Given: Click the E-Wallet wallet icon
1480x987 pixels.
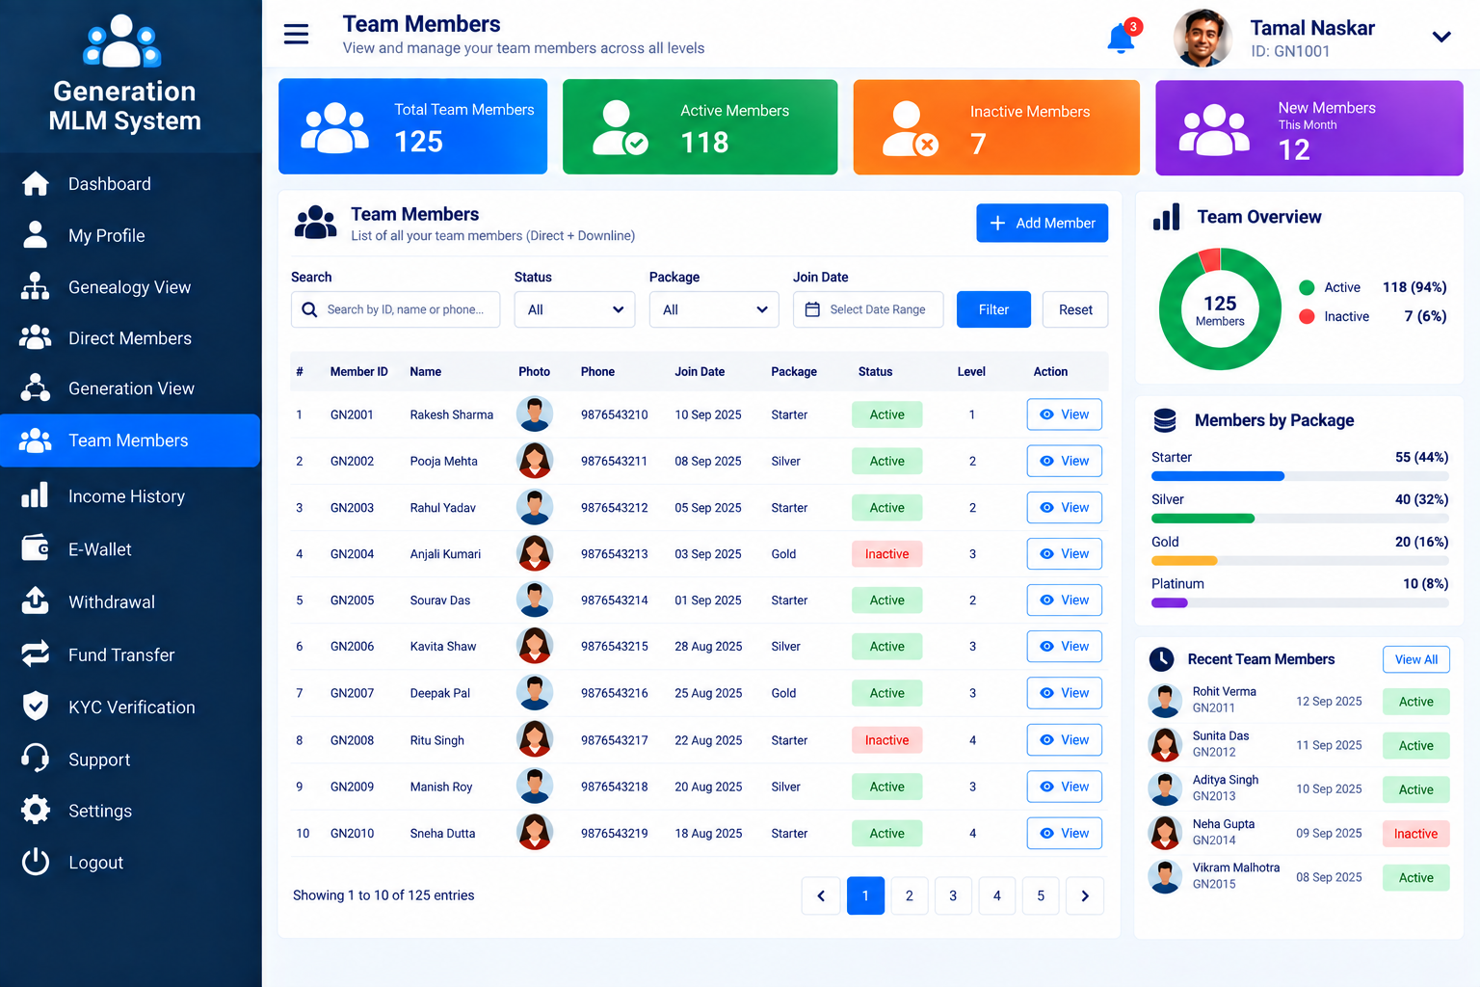Looking at the screenshot, I should point(36,548).
